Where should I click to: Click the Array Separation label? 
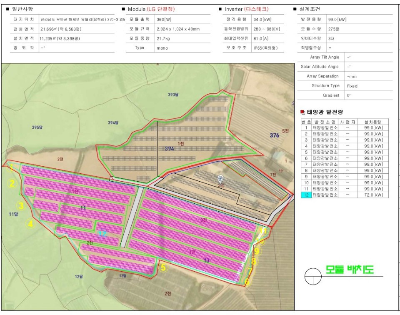pos(322,76)
